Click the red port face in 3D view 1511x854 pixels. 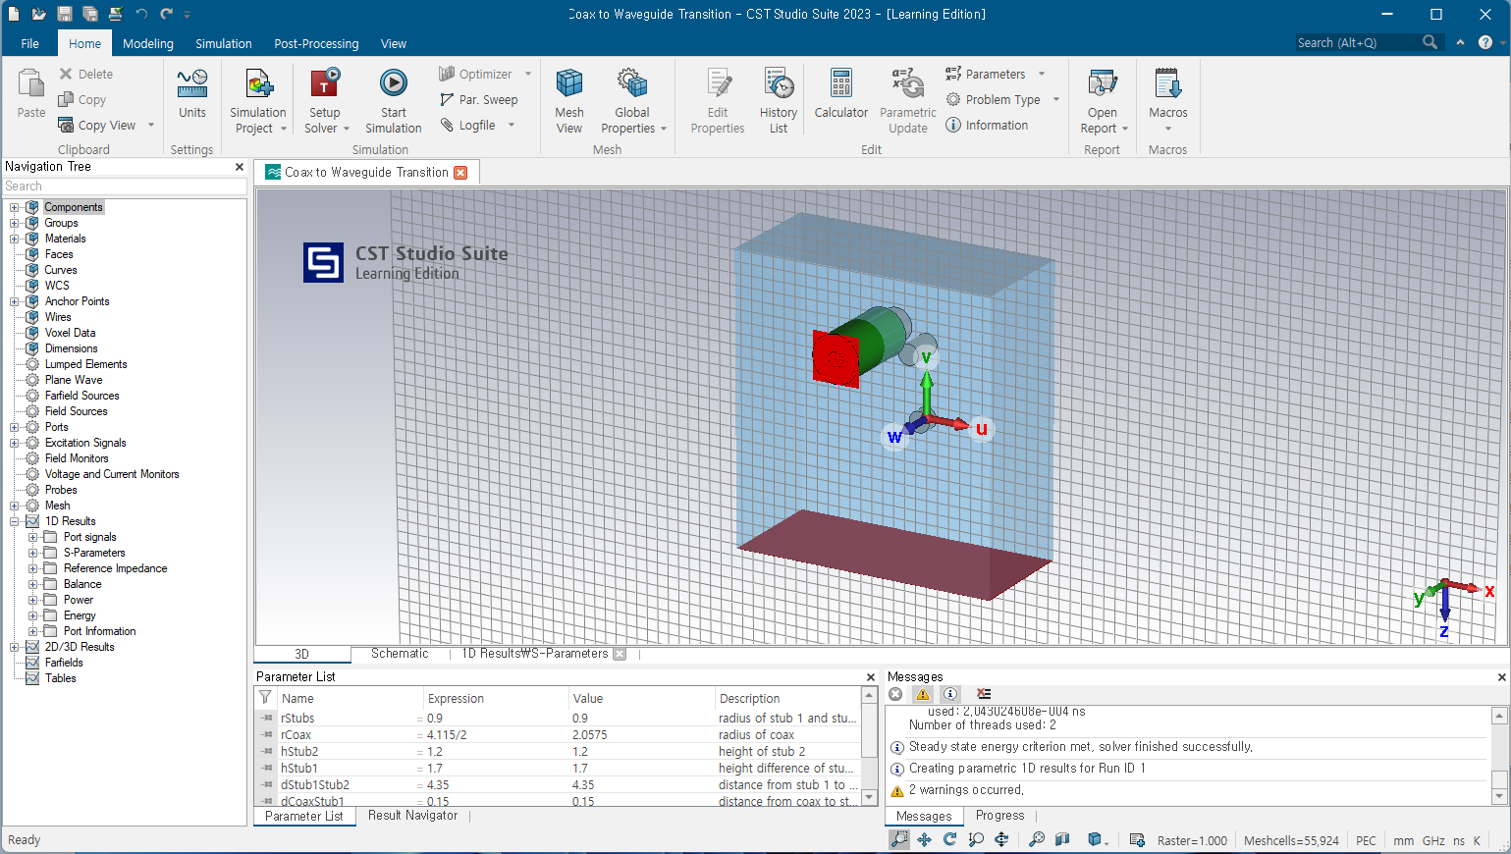coord(836,359)
